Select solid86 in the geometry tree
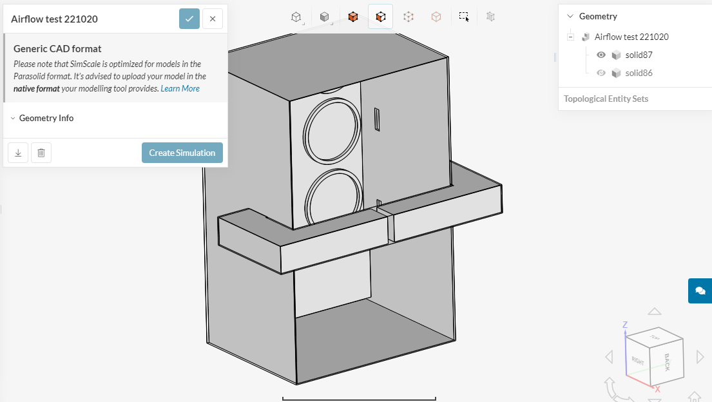Image resolution: width=712 pixels, height=402 pixels. [x=639, y=73]
